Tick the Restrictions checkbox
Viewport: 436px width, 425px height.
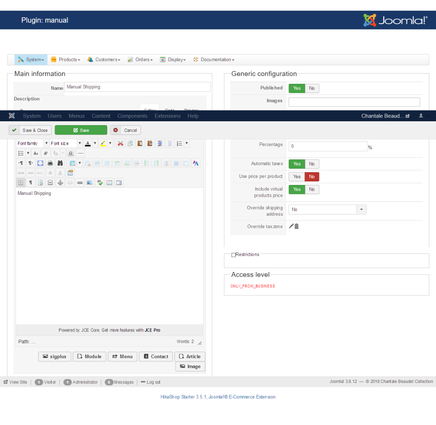point(234,255)
